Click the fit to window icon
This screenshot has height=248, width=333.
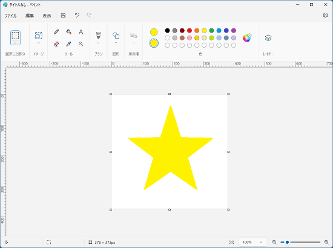pos(231,242)
